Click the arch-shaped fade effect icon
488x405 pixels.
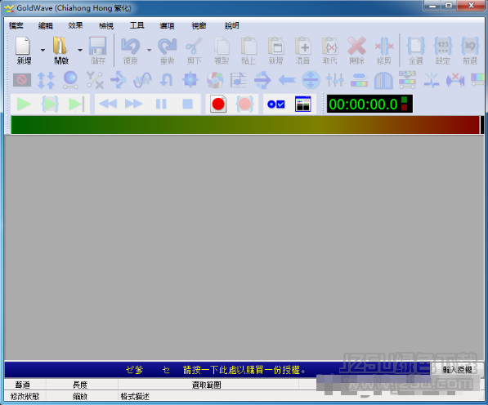(383, 80)
